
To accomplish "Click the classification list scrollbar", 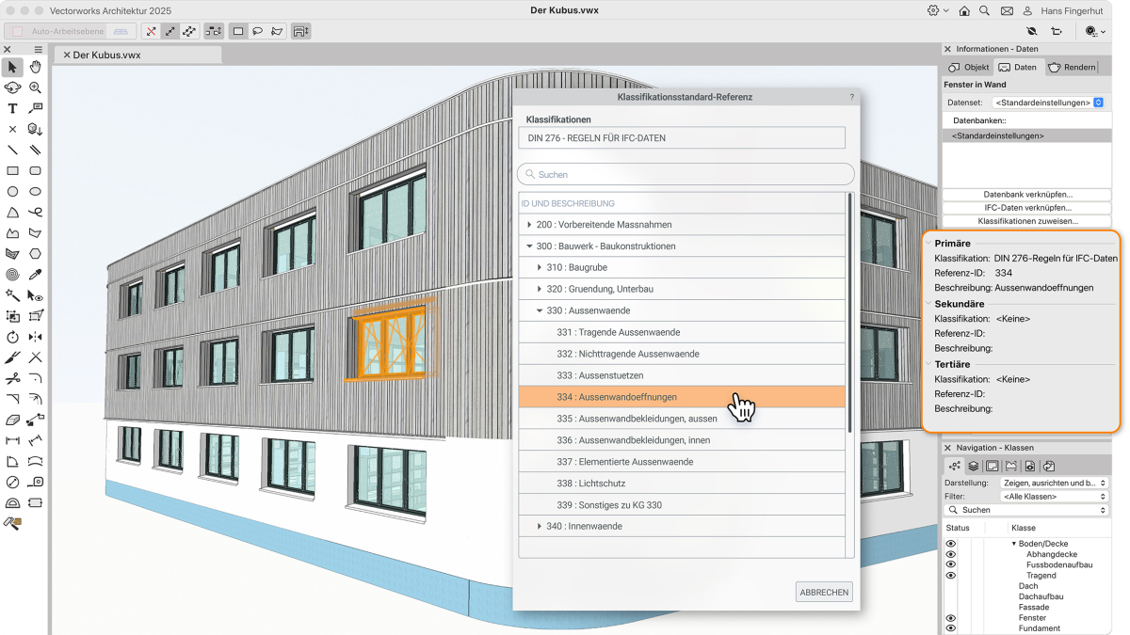I will (x=850, y=312).
